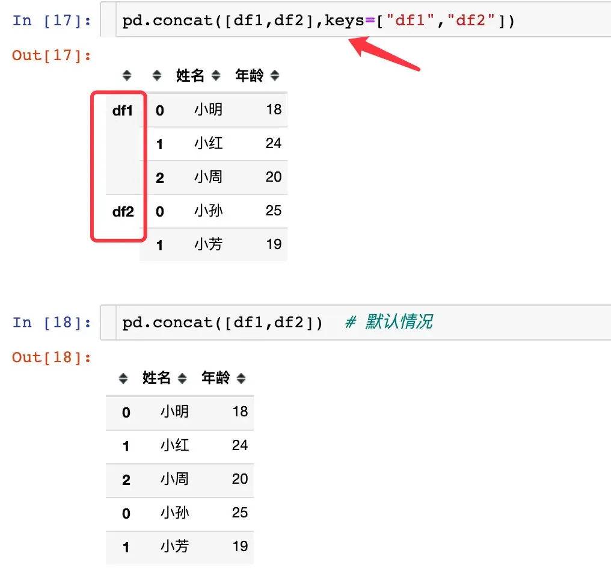This screenshot has height=580, width=611.
Task: Click sort arrows beside 姓名 in Out[17] table
Action: (x=216, y=76)
